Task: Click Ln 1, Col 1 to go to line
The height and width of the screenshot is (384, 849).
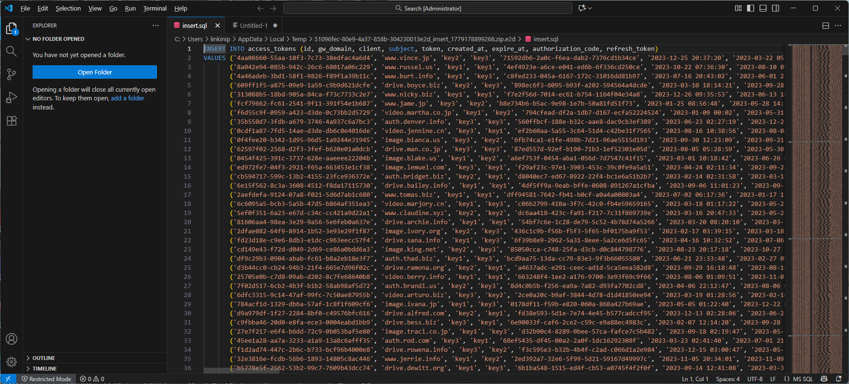Action: pos(695,379)
